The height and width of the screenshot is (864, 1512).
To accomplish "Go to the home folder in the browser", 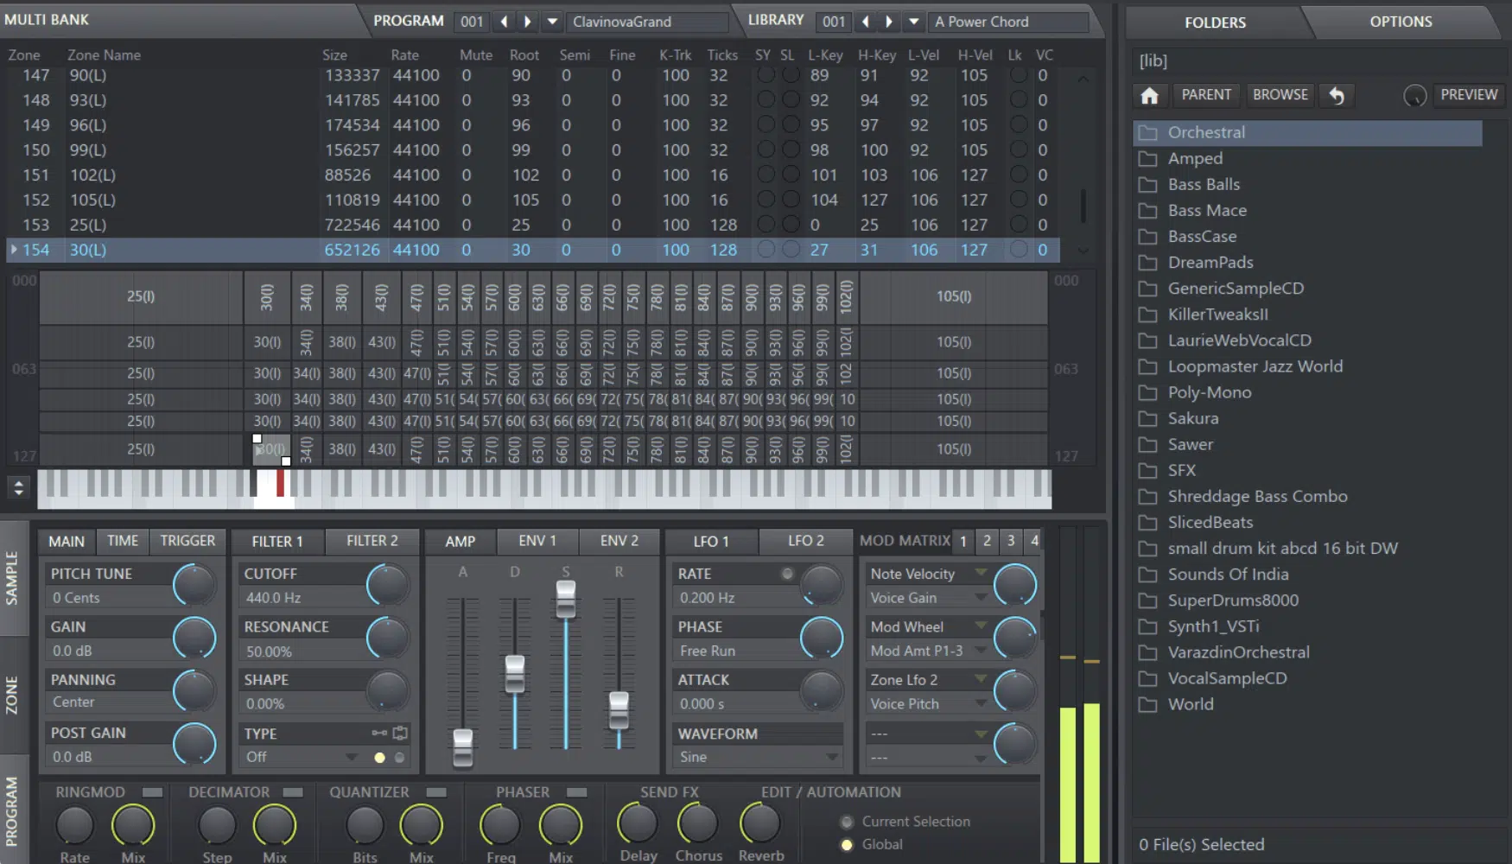I will [x=1149, y=95].
